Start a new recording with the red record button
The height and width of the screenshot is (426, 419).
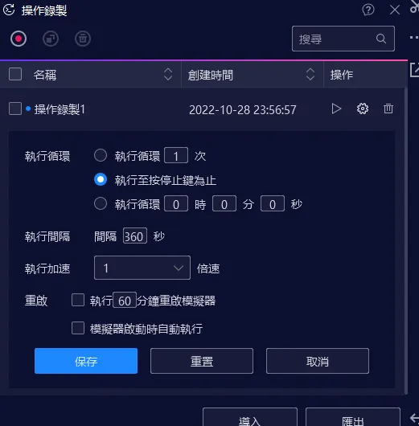pos(18,39)
